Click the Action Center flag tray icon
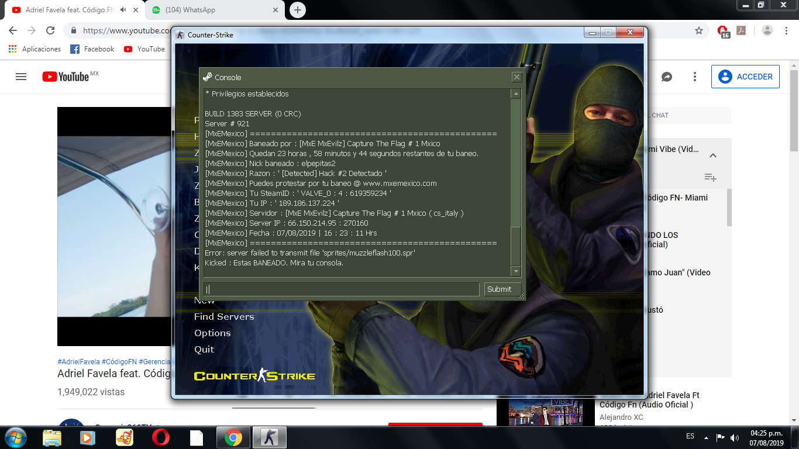Screen dimensions: 799x449 [721, 437]
